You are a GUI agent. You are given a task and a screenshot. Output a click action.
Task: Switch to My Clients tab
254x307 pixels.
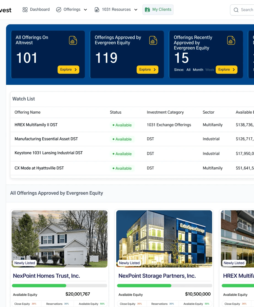click(x=158, y=10)
